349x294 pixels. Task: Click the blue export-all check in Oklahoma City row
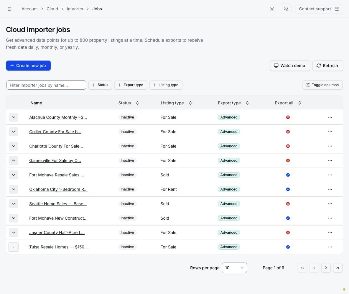tap(288, 189)
